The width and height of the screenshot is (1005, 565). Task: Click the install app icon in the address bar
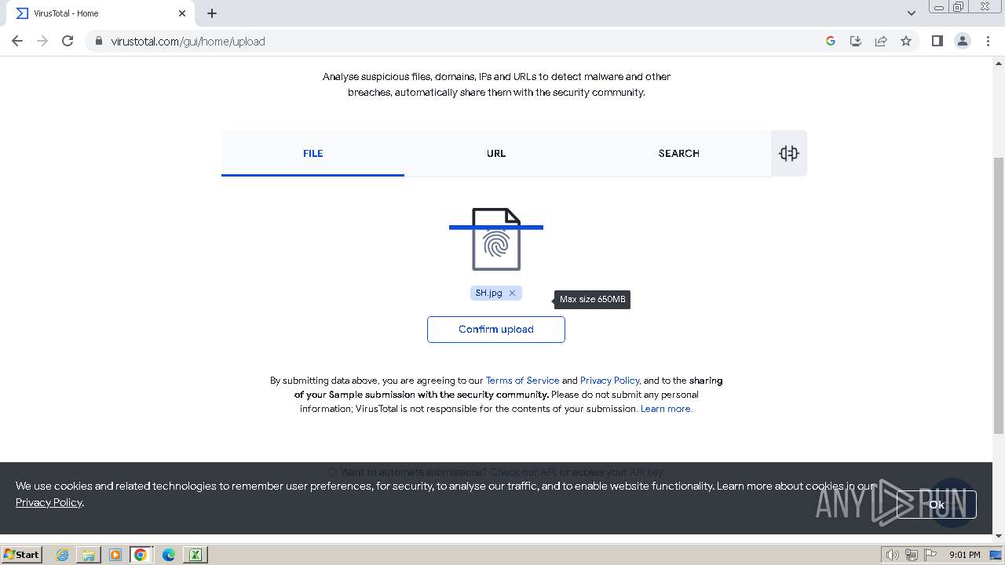(856, 41)
